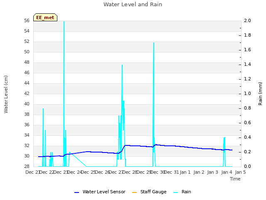Click the Jan 4 date tick label
266x200 pixels.
pyautogui.click(x=227, y=172)
